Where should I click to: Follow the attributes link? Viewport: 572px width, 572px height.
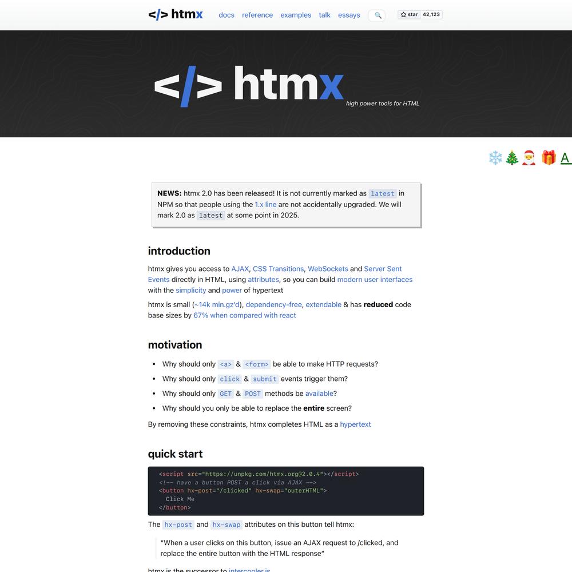click(x=263, y=280)
